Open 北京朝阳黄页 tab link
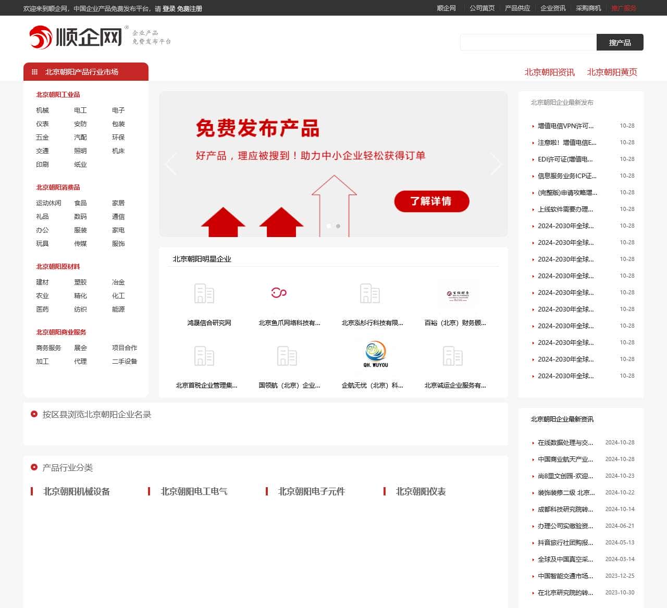The image size is (667, 608). pos(612,72)
